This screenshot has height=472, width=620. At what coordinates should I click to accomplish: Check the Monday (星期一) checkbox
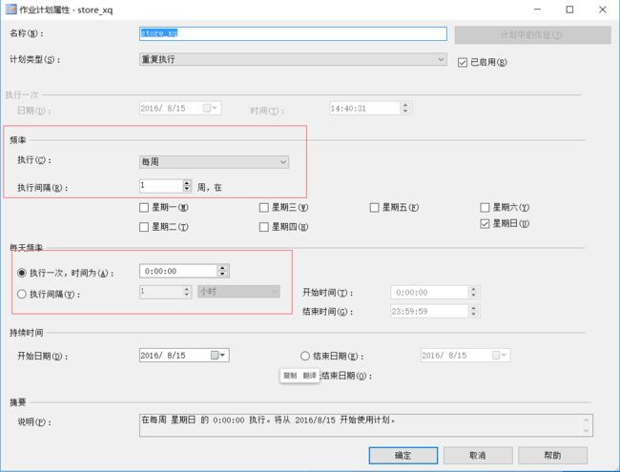144,208
